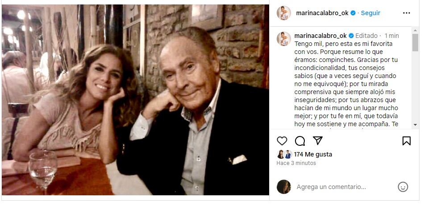Click the verified badge beside caption username

point(351,36)
